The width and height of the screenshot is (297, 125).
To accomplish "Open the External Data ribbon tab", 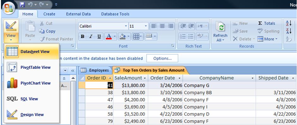I will pyautogui.click(x=78, y=14).
